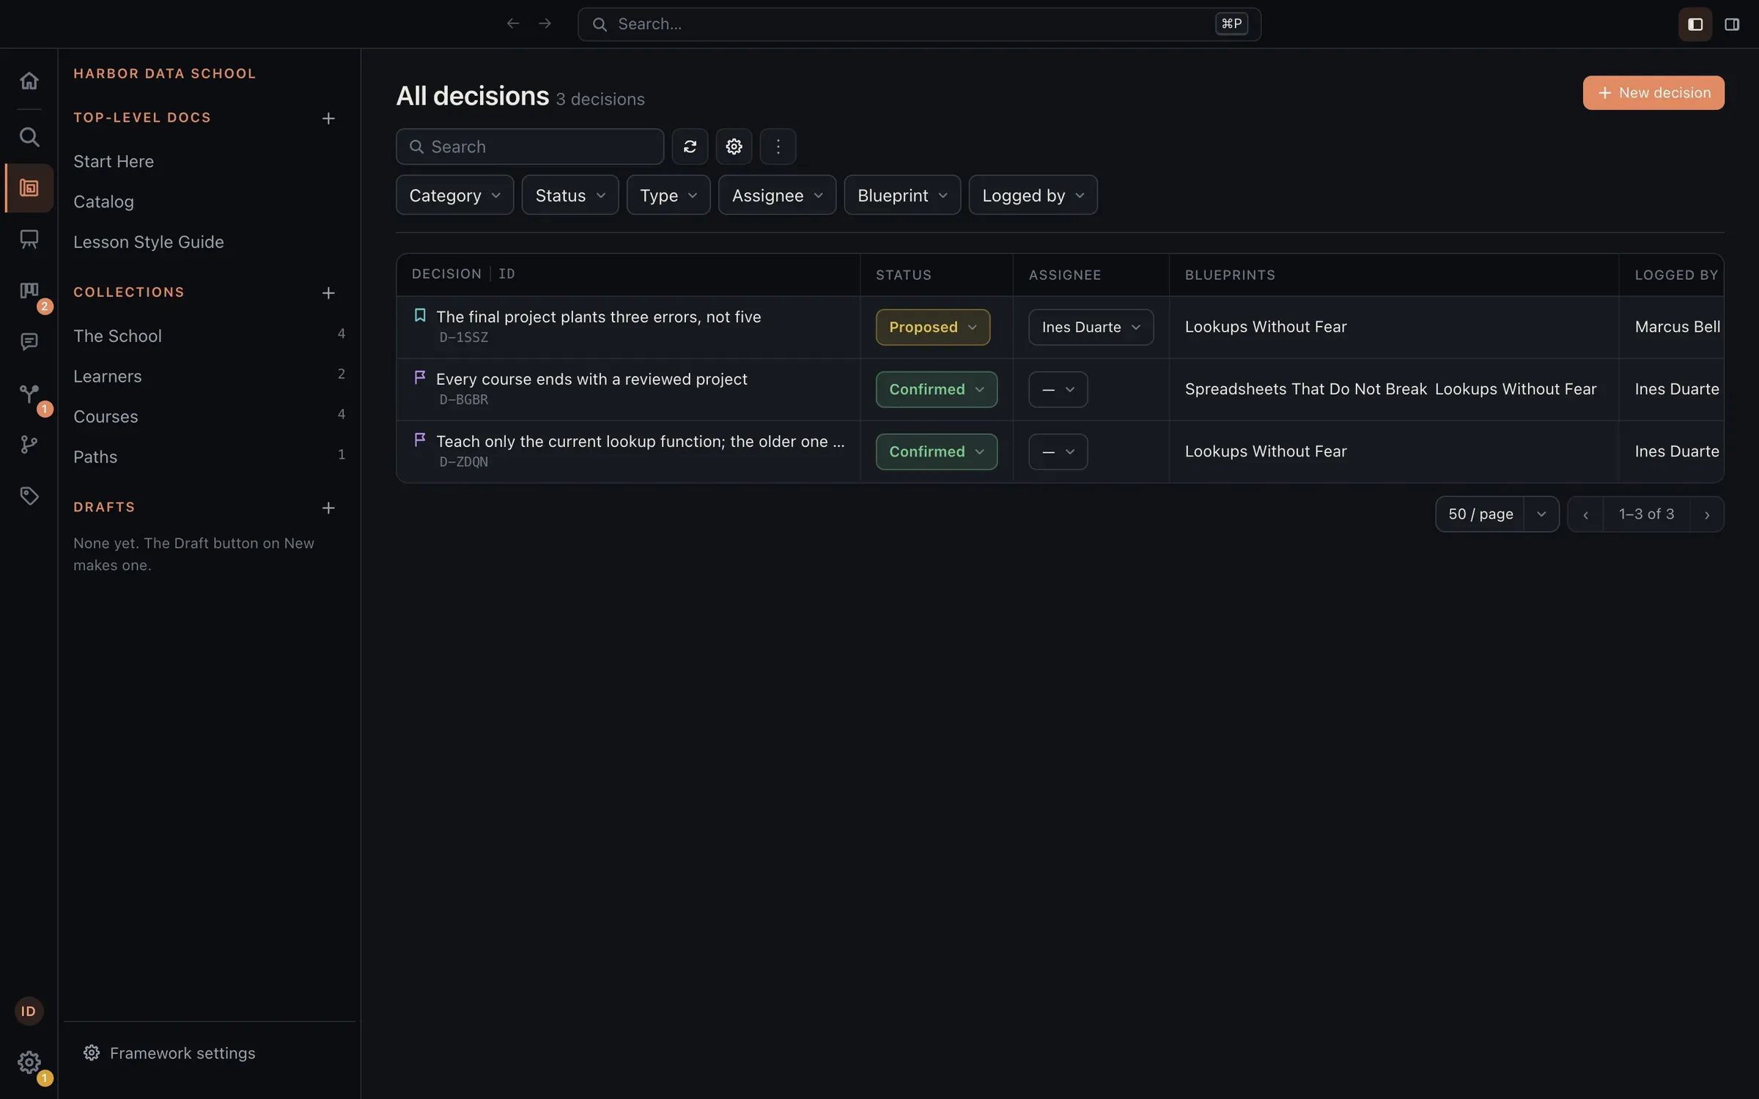Open the merge icon with badge 1
The height and width of the screenshot is (1099, 1759).
click(x=29, y=393)
